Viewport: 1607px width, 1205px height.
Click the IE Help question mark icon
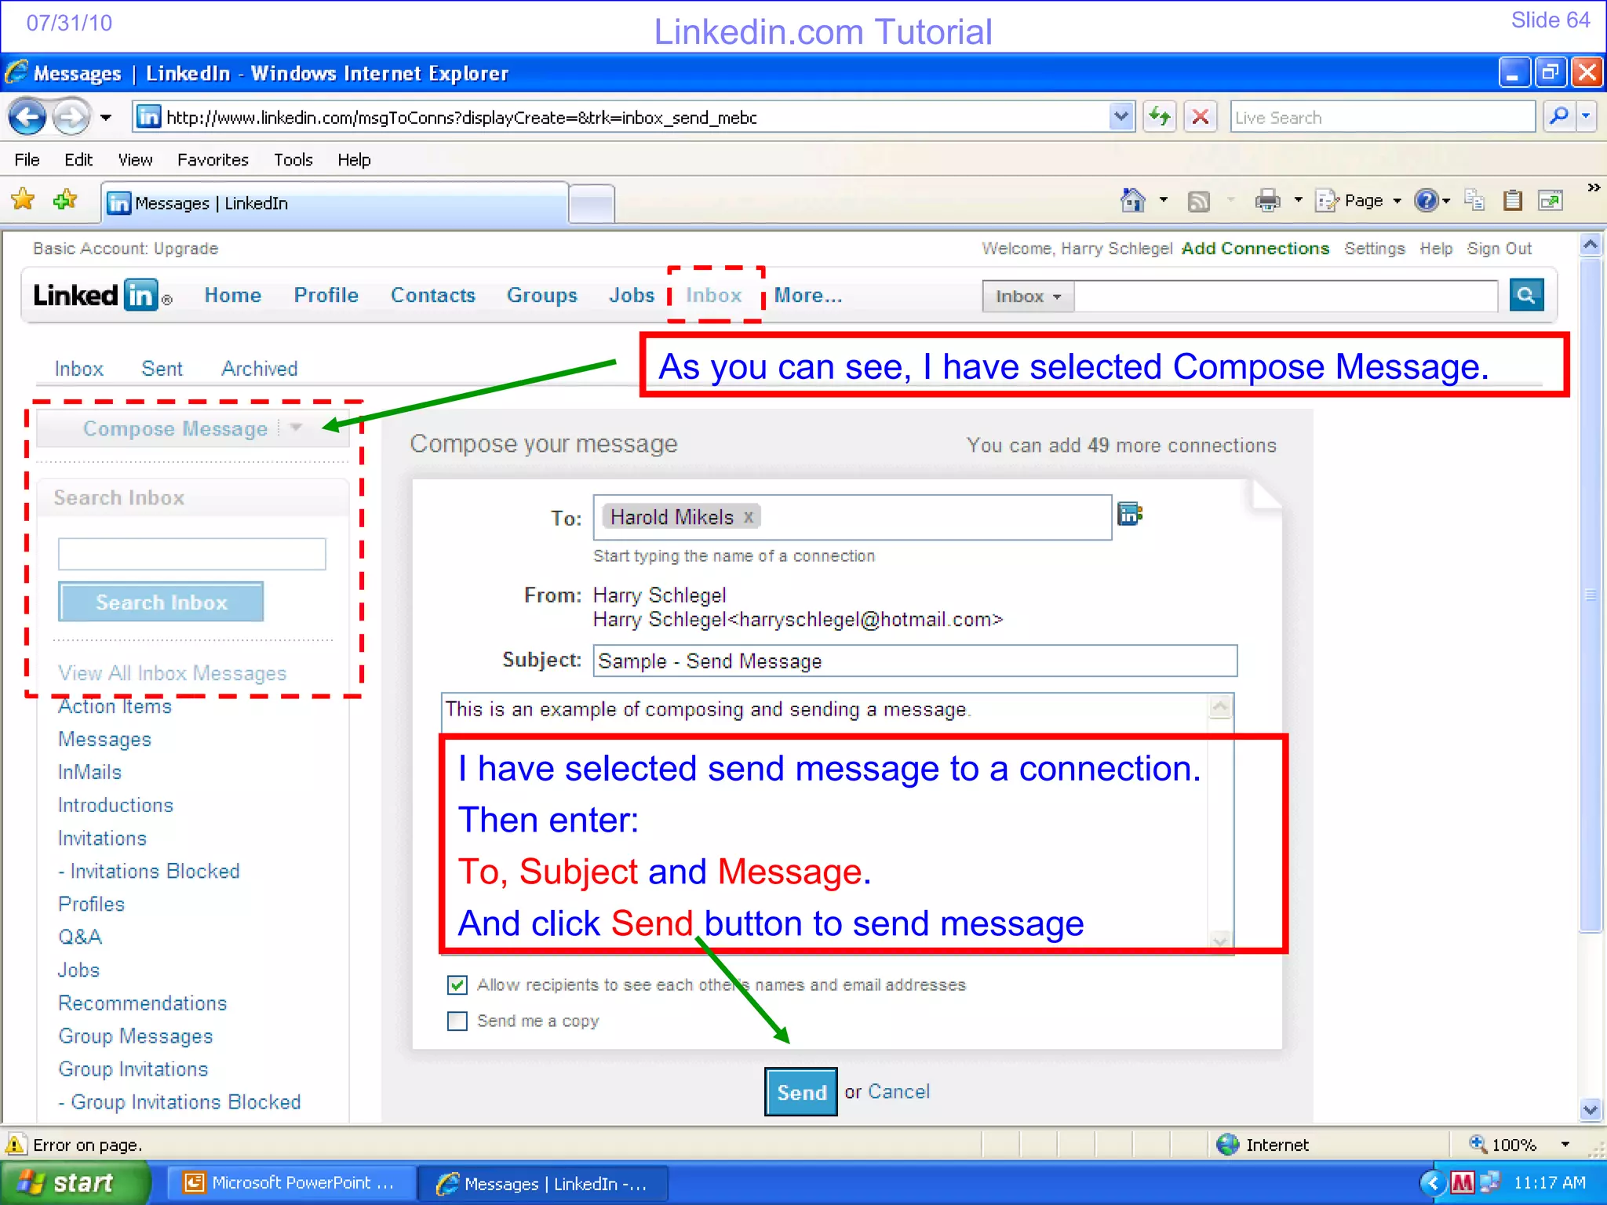point(1426,201)
